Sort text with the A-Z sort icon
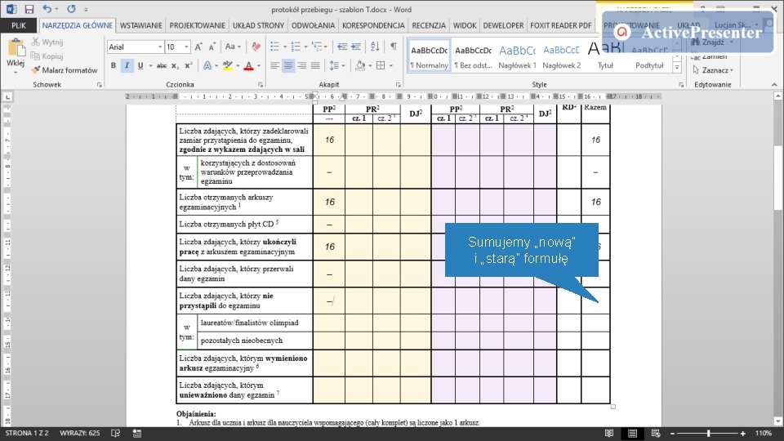The width and height of the screenshot is (784, 441). [375, 47]
